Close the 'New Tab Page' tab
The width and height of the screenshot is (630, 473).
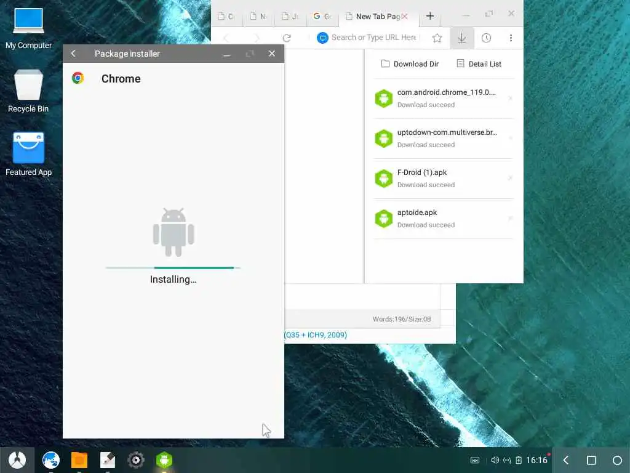click(404, 17)
